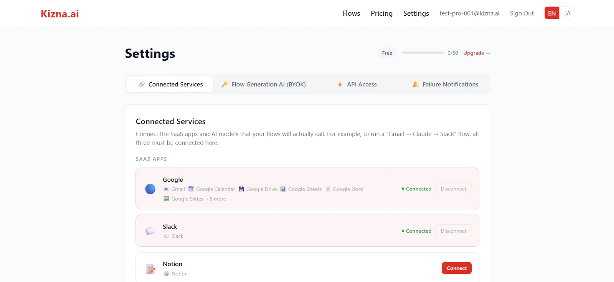The image size is (614, 282).
Task: Click the blue Google globe icon
Action: (150, 189)
